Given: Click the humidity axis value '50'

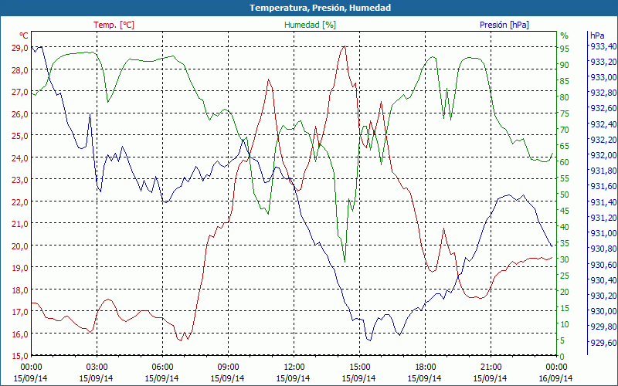Looking at the screenshot, I should tap(565, 195).
